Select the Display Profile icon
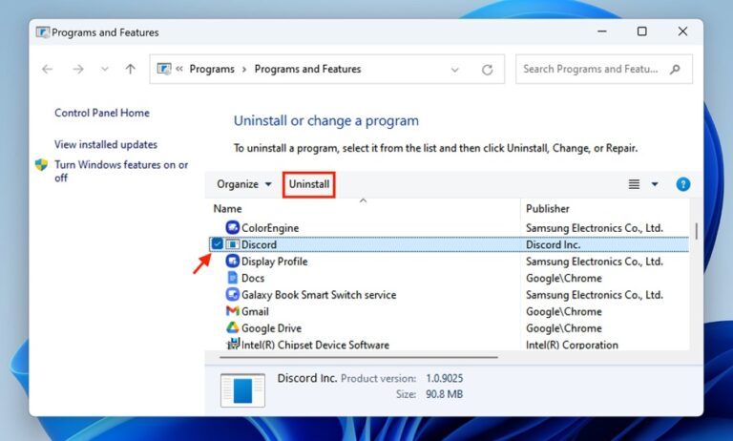The image size is (733, 441). (x=232, y=261)
